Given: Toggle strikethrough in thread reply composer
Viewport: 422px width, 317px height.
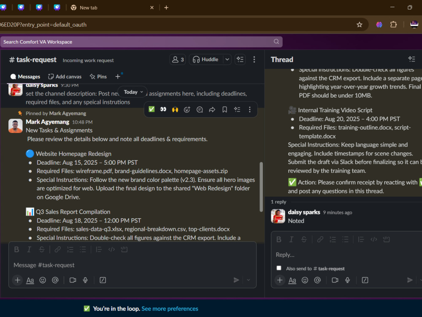Looking at the screenshot, I should coord(304,239).
